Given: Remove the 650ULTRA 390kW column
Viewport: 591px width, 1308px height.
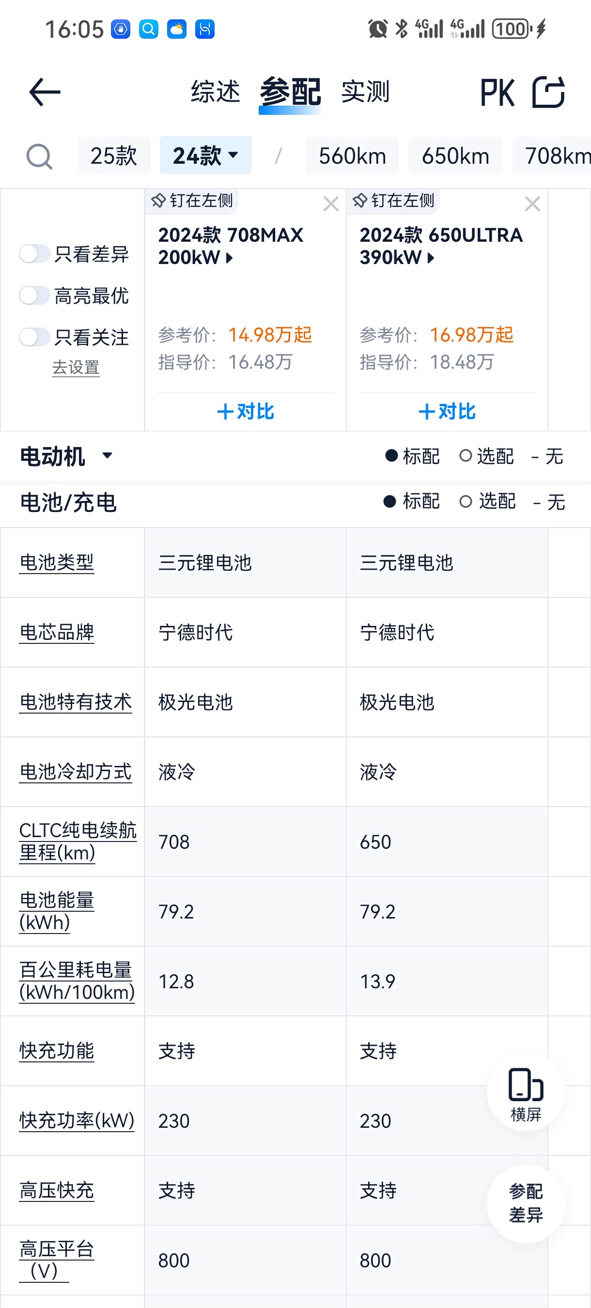Looking at the screenshot, I should [x=532, y=204].
